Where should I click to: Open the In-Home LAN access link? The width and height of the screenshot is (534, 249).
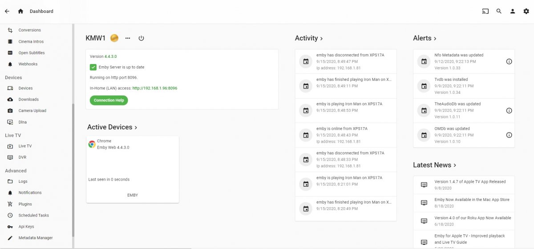(x=154, y=88)
